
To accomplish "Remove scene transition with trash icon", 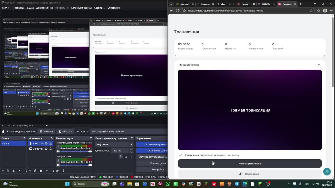I will click(126, 156).
